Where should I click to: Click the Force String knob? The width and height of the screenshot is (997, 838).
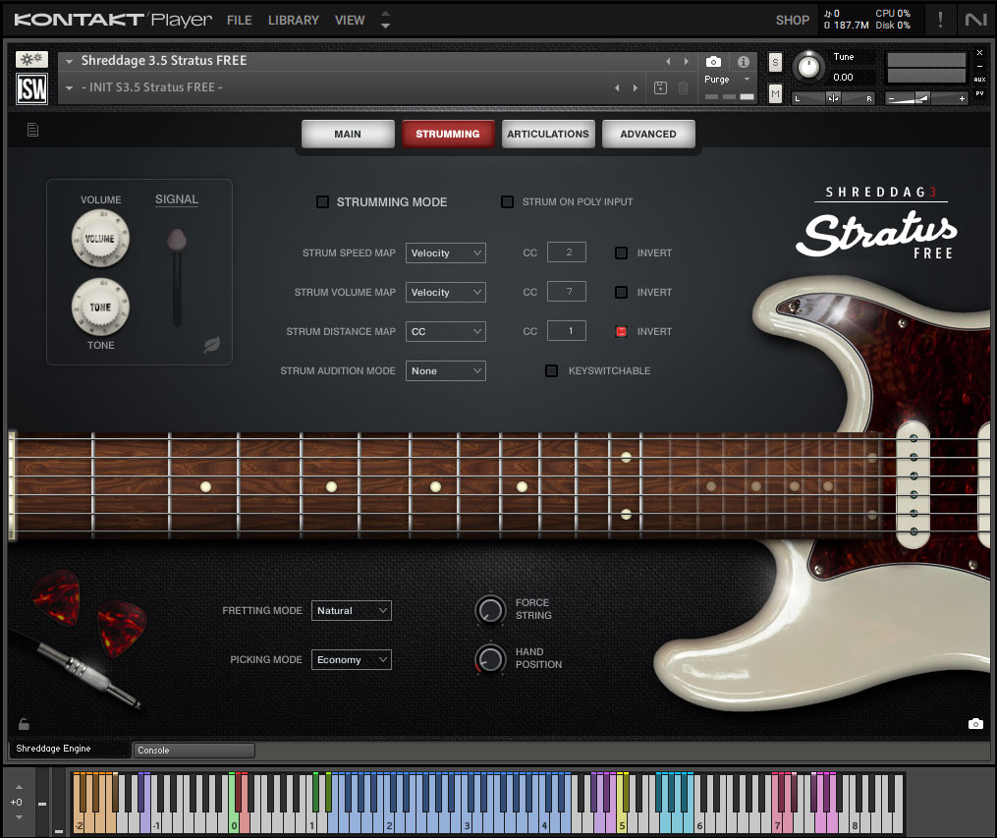pyautogui.click(x=490, y=610)
